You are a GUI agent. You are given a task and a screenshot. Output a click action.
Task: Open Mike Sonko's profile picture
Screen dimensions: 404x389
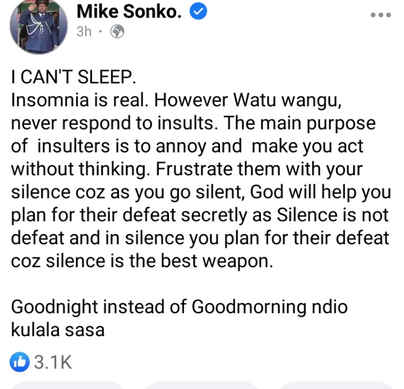coord(38,26)
